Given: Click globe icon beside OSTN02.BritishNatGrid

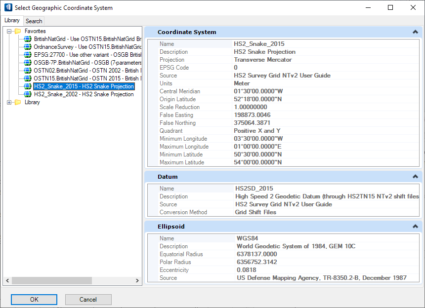Looking at the screenshot, I should pos(28,71).
